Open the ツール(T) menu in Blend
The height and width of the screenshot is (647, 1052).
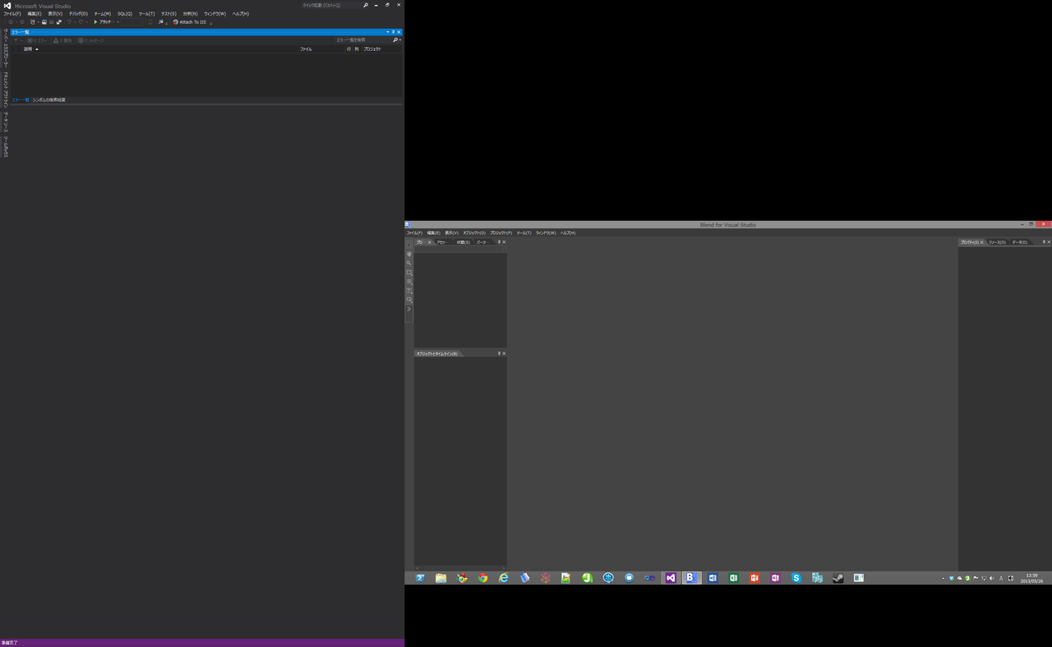point(524,233)
